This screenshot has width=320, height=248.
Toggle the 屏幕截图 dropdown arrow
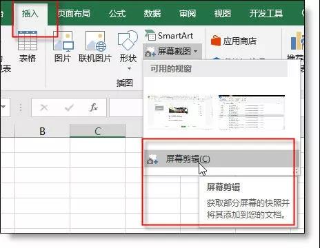[x=196, y=51]
